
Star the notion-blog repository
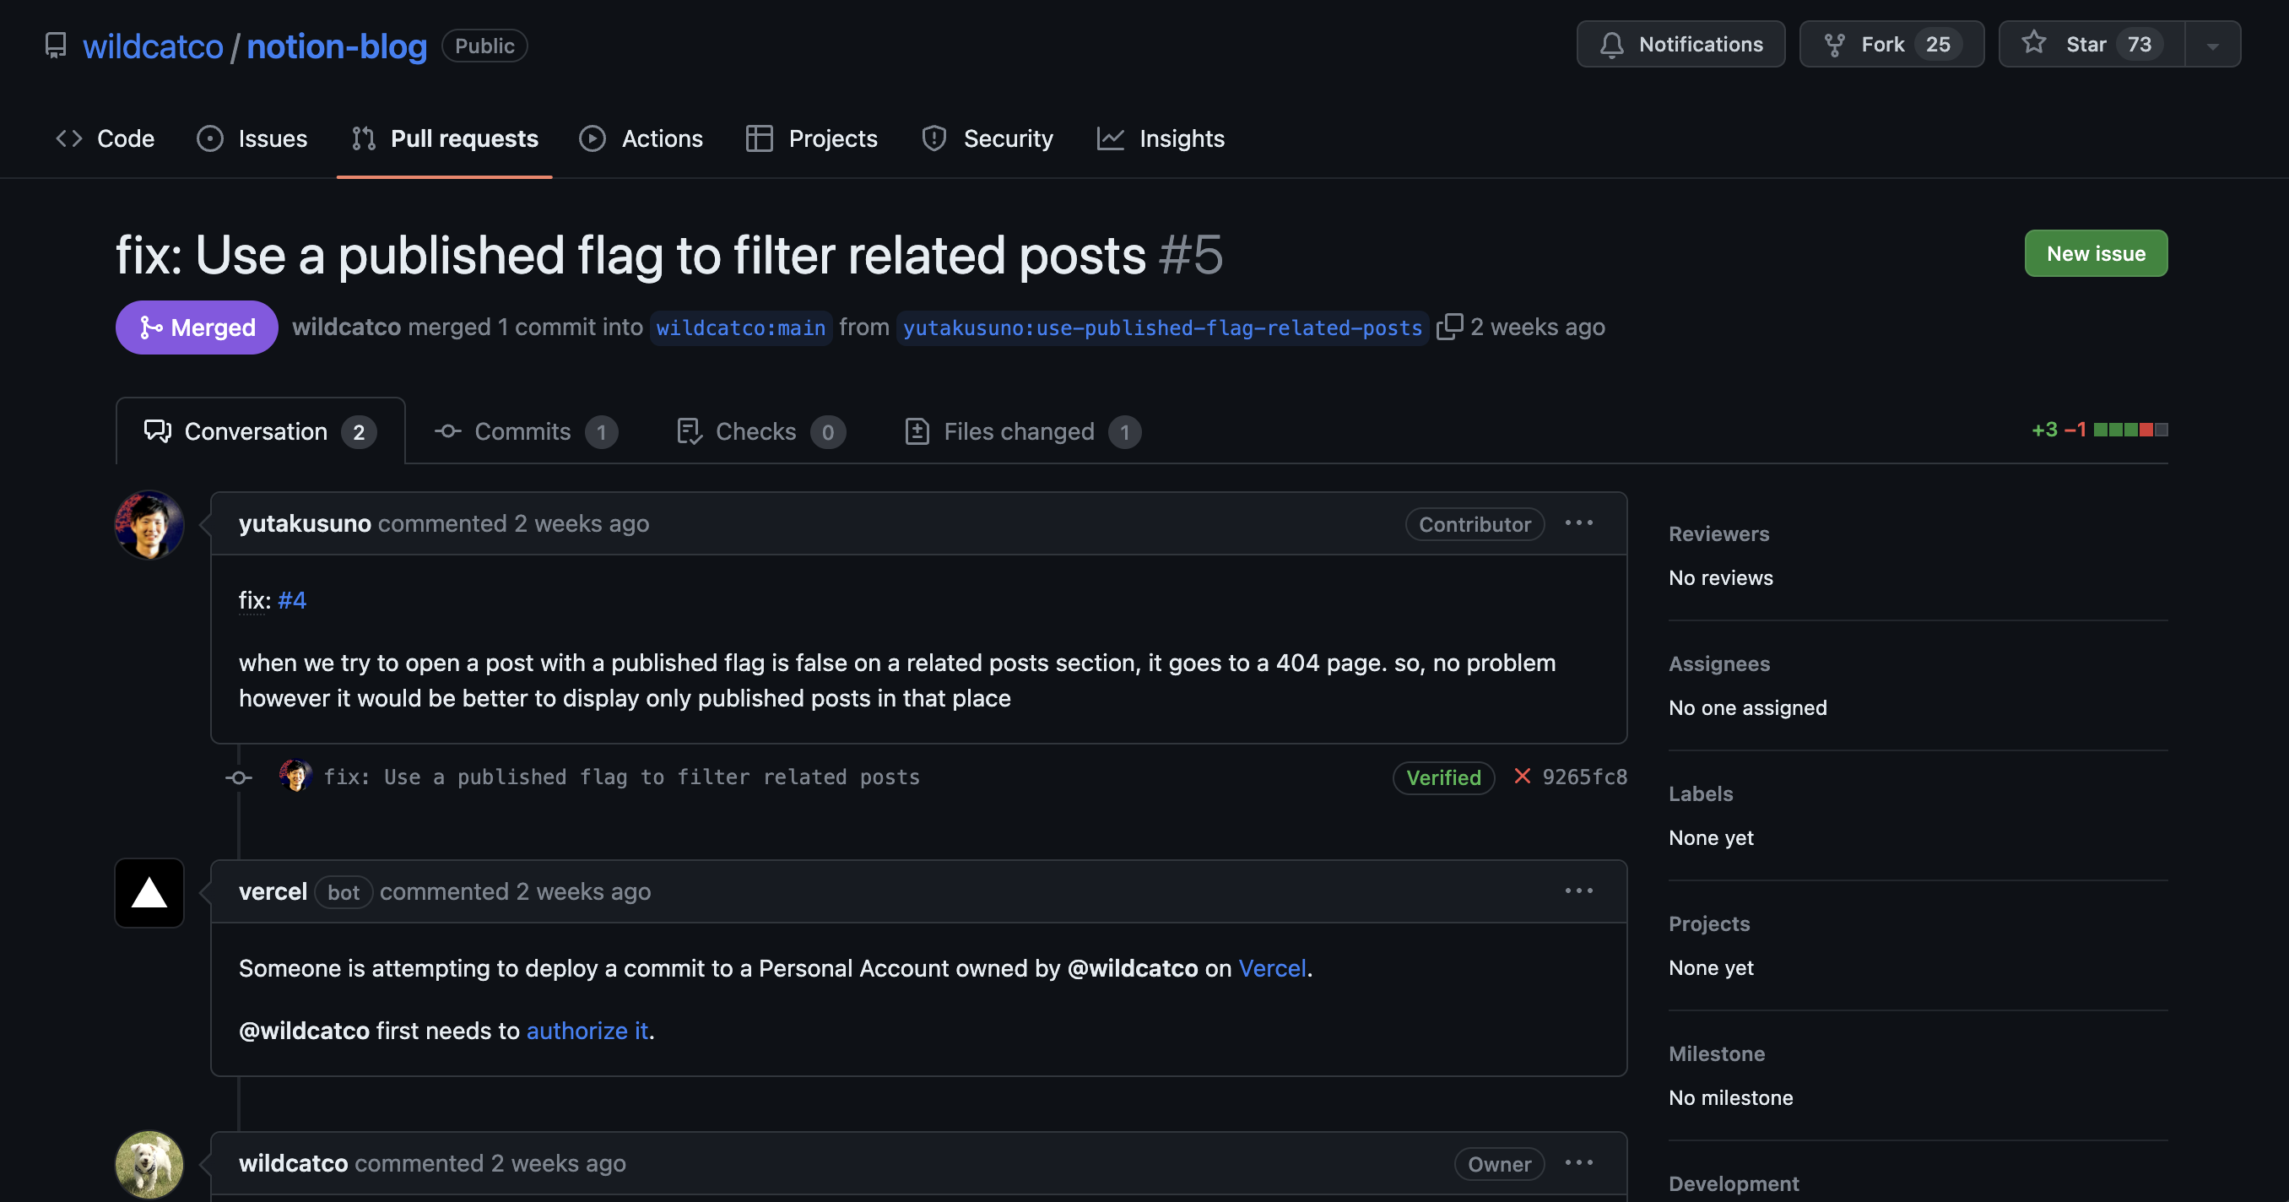coord(2091,45)
